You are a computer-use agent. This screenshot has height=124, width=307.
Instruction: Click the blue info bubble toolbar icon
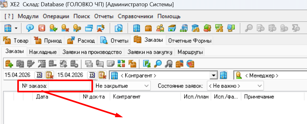30,28
